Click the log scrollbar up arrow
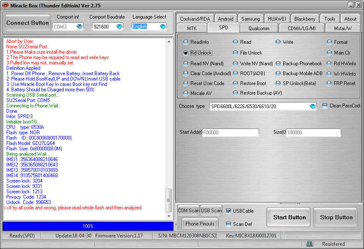Screen dimensions: 364x249 [169, 42]
